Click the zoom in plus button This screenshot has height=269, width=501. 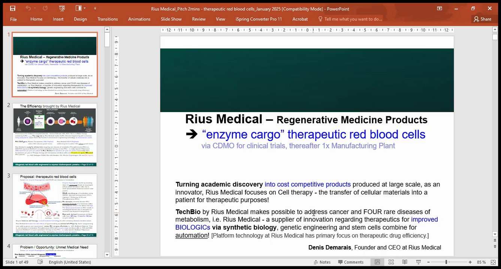(x=470, y=262)
